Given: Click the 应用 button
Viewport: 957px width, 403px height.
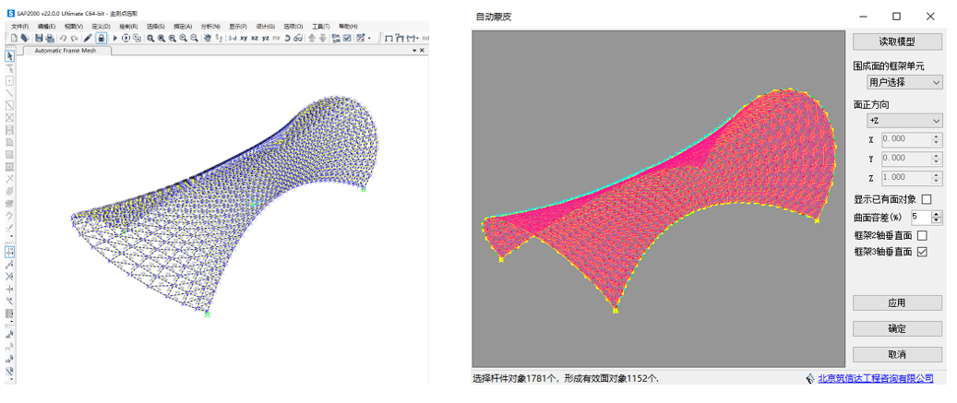Looking at the screenshot, I should pyautogui.click(x=897, y=303).
